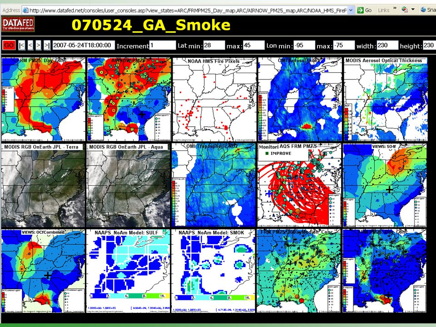Step back one time increment
436x327 pixels.
30,45
